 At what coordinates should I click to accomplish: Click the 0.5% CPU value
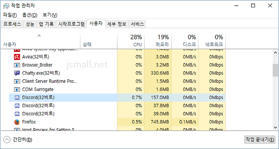[x=137, y=122]
